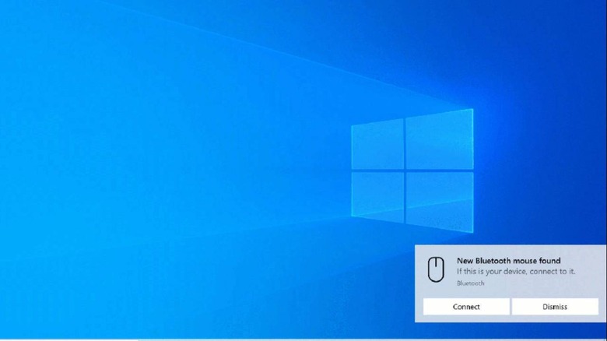
Task: Click 'If this is your device, connect to it.'
Action: coord(516,271)
